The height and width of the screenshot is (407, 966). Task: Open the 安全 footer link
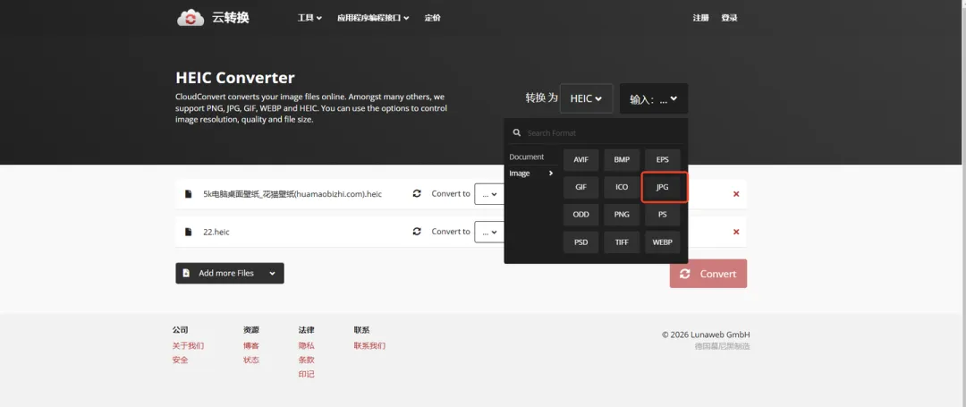click(x=181, y=360)
